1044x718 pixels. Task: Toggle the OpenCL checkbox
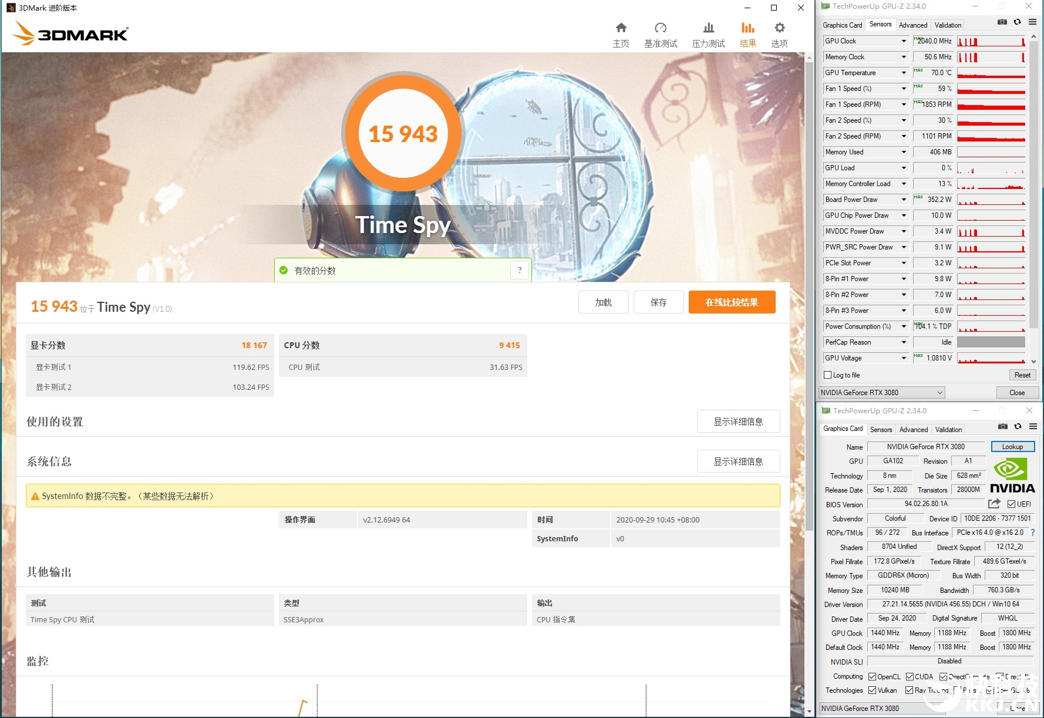tap(873, 677)
